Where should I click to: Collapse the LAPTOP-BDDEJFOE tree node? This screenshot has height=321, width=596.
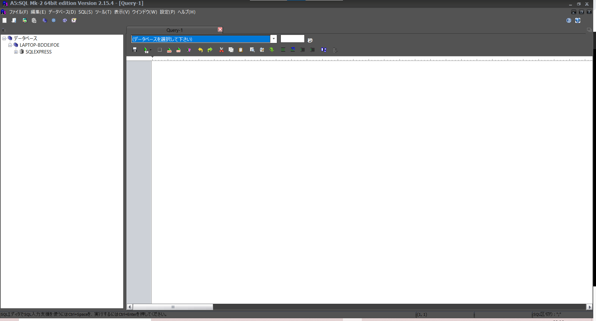coord(10,45)
